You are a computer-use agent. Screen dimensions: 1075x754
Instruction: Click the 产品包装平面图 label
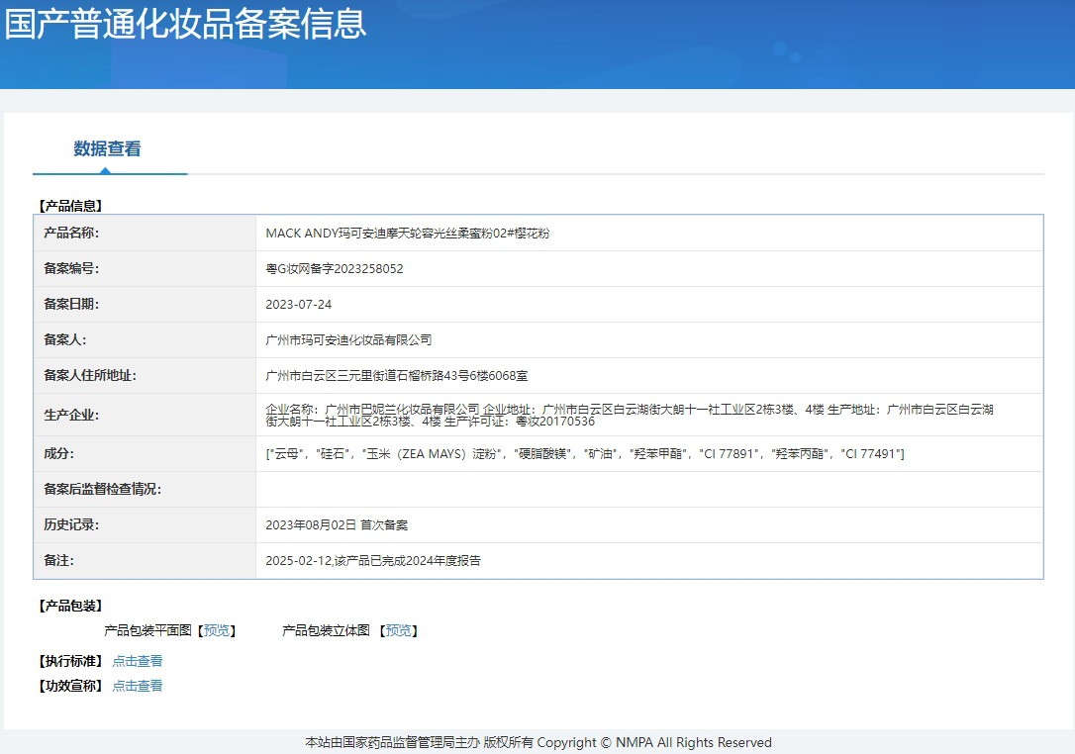point(148,630)
